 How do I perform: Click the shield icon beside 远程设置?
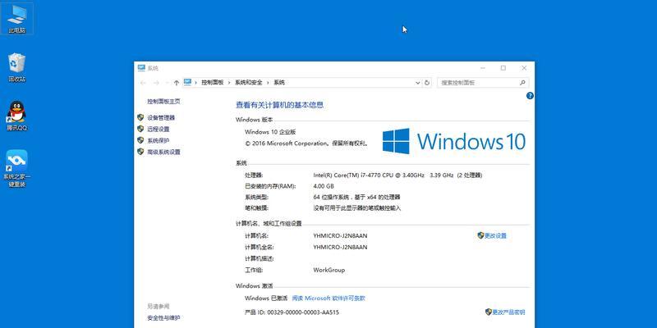140,129
